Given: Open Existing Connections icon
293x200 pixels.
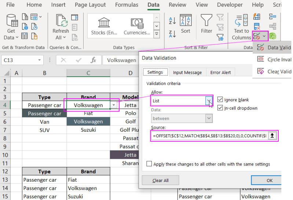Looking at the screenshot, I should pos(34,36).
